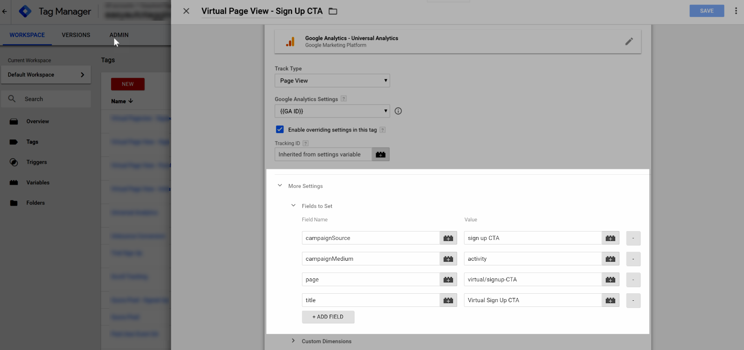
Task: Click the Google Analytics bar chart logo
Action: tap(290, 42)
